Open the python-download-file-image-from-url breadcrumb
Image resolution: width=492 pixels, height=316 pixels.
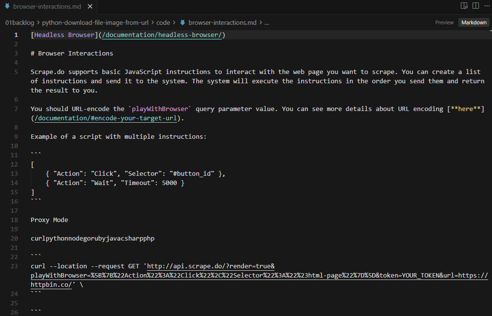point(95,22)
